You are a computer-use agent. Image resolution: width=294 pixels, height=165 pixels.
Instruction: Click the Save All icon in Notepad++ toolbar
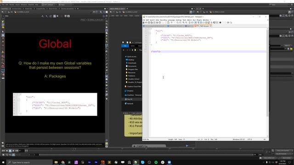[152, 22]
